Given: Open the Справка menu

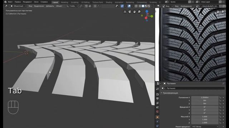Looking at the screenshot, I should coord(44,2).
